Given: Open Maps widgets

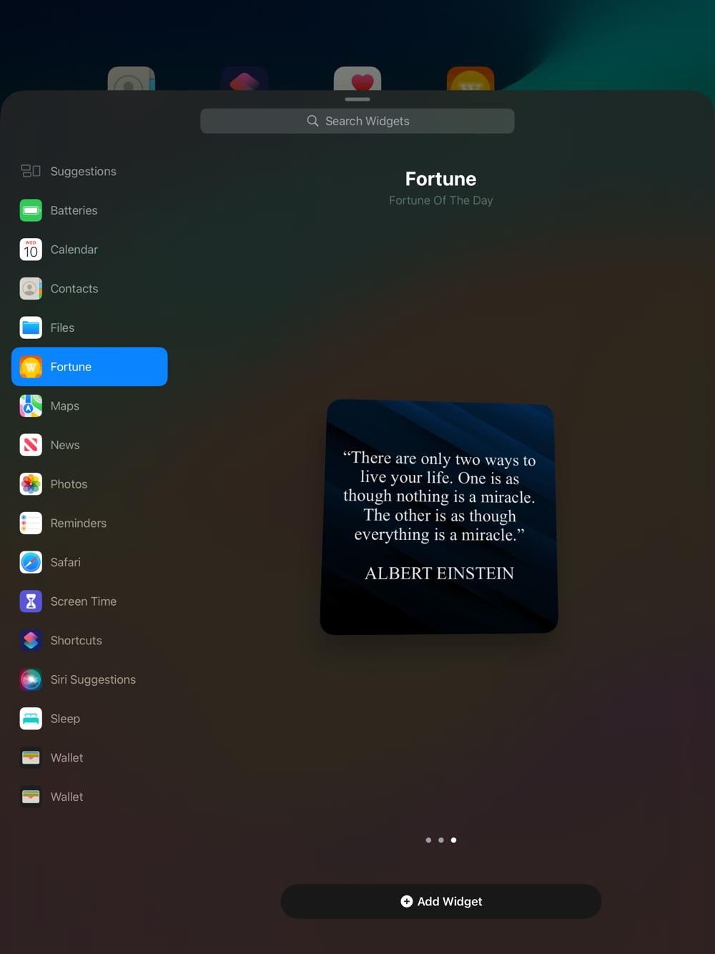Looking at the screenshot, I should (x=89, y=405).
